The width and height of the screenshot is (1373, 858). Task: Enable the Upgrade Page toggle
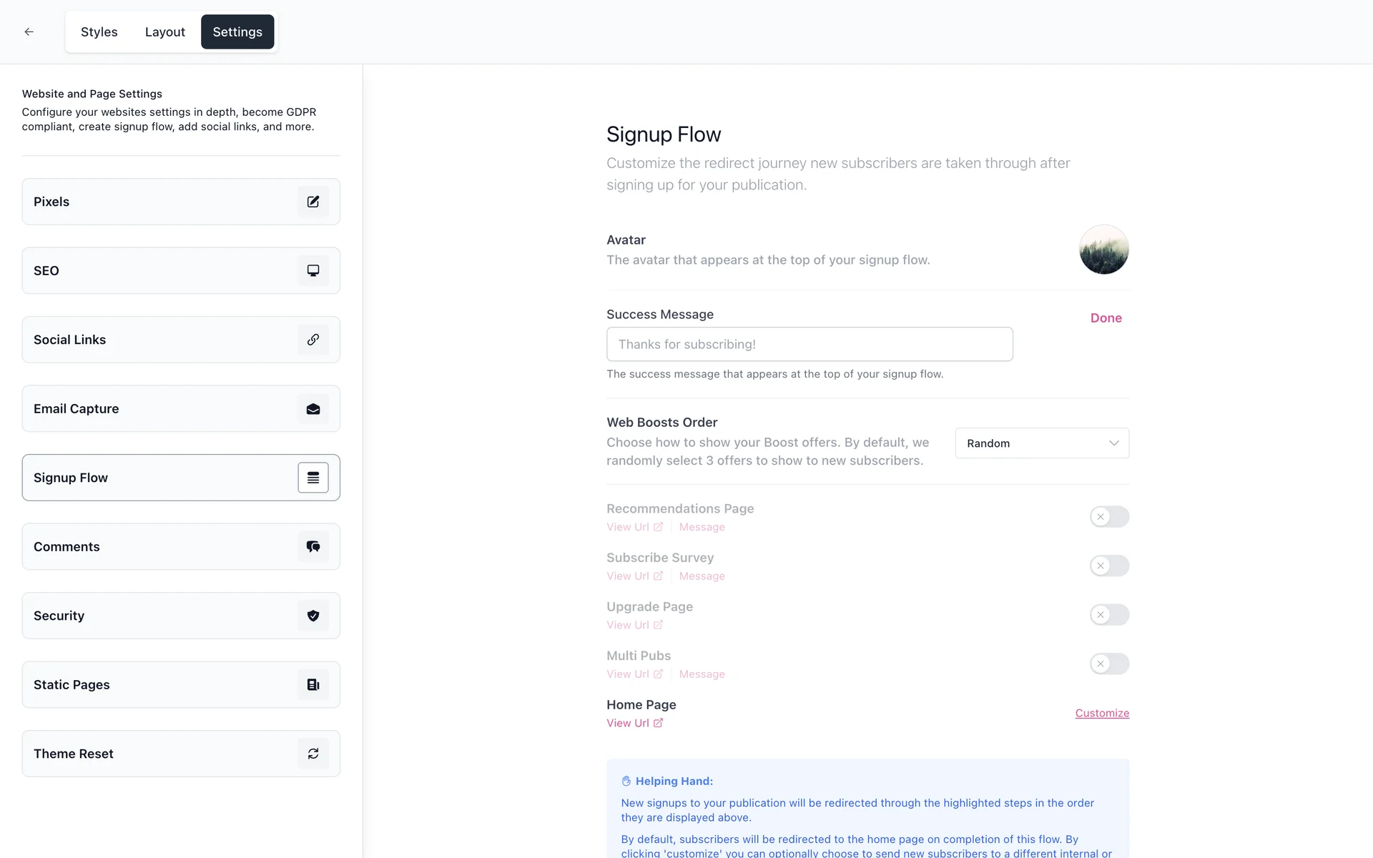1109,615
